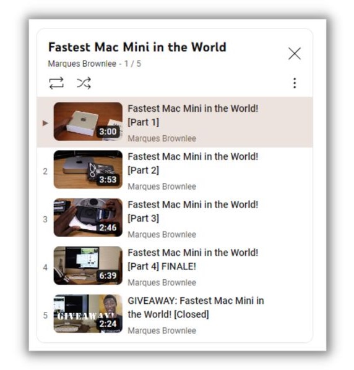Viewport: 354px width, 370px height.
Task: Click the 'Fastest Mac Mini in the World! [Part 1]' title
Action: (193, 116)
